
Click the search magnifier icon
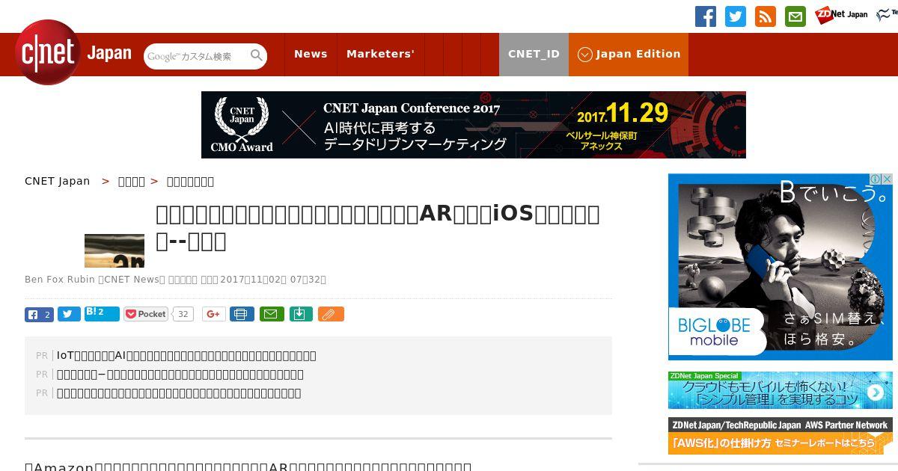click(x=257, y=56)
